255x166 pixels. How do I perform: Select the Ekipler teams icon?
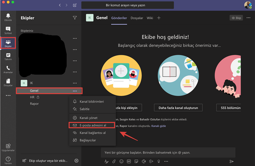[x=8, y=43]
